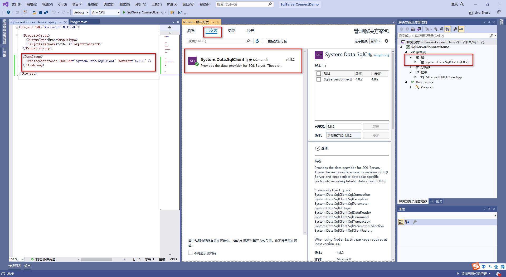The height and width of the screenshot is (277, 506).
Task: Check the 包括预发行版 checkbox
Action: tap(264, 41)
